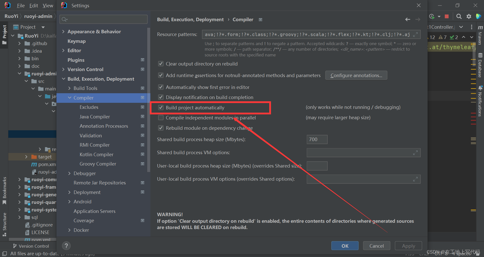Image resolution: width=484 pixels, height=257 pixels.
Task: Enable Compile independent modules in parallel
Action: point(161,118)
